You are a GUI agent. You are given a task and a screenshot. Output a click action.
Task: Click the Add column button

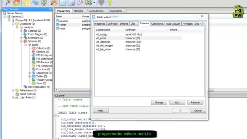(177, 102)
